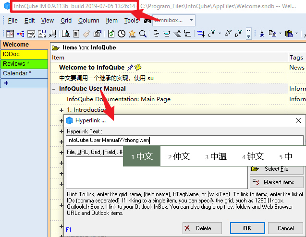Image resolution: width=306 pixels, height=237 pixels.
Task: Click the yellow note icon beside Welcome to InfoQube
Action: pyautogui.click(x=138, y=67)
